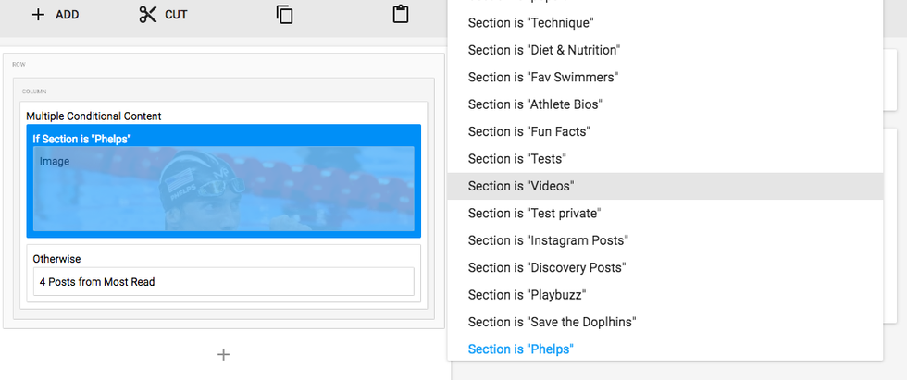Open the '4 Posts from Most Read' element
Viewport: 907px width, 380px height.
click(223, 282)
